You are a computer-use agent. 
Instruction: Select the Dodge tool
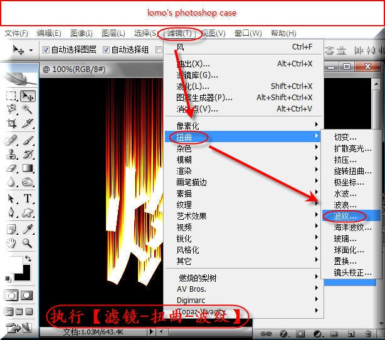click(28, 182)
